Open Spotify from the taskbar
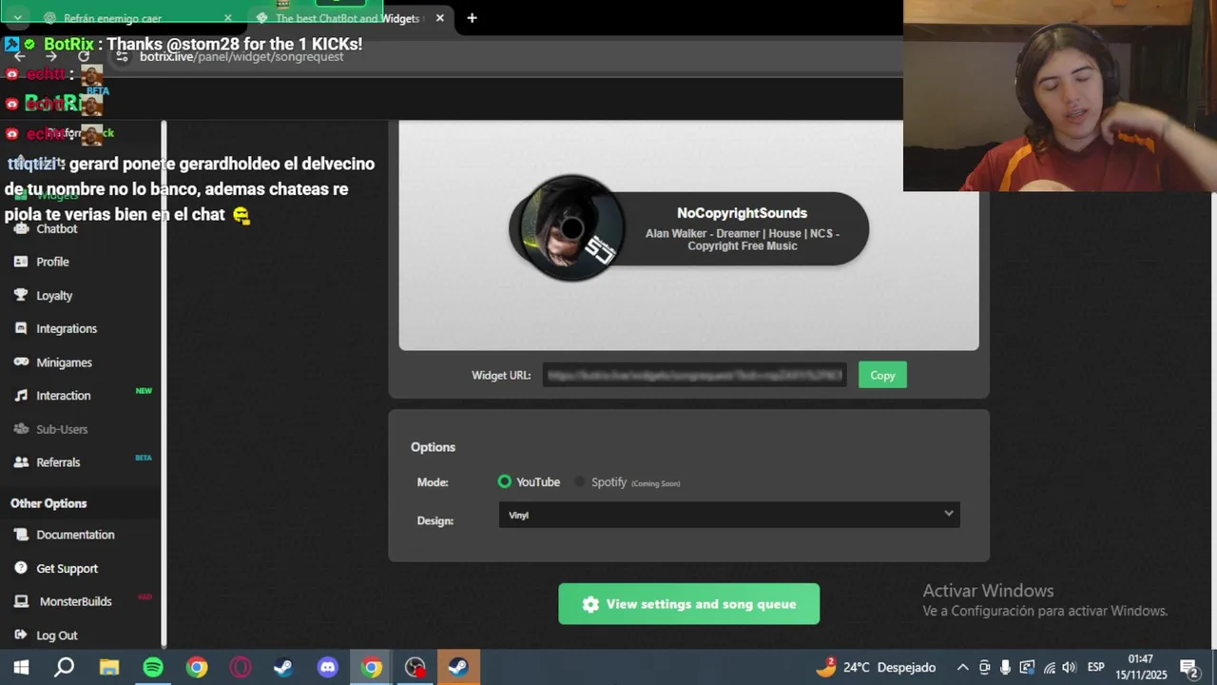This screenshot has height=685, width=1217. click(153, 667)
